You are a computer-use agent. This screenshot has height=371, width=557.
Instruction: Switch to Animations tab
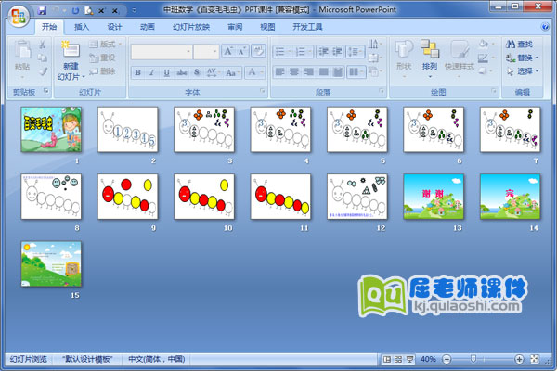tap(147, 27)
